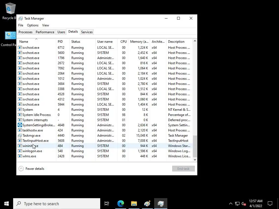Select svchost.exe with PID 5600
279x209 pixels.
point(105,53)
